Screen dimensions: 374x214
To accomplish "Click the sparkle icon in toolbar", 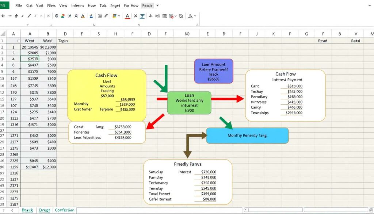I will [150, 16].
